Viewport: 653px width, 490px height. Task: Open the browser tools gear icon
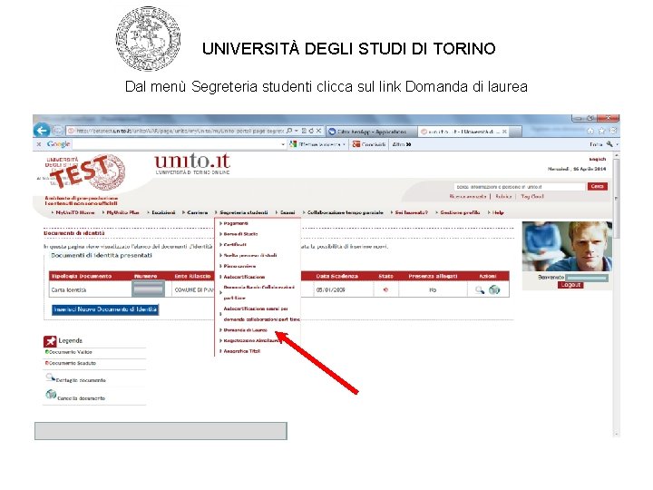[x=612, y=131]
